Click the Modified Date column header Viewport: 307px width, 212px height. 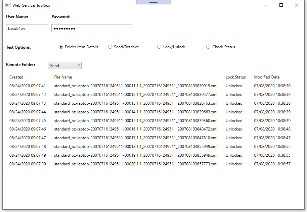point(267,77)
